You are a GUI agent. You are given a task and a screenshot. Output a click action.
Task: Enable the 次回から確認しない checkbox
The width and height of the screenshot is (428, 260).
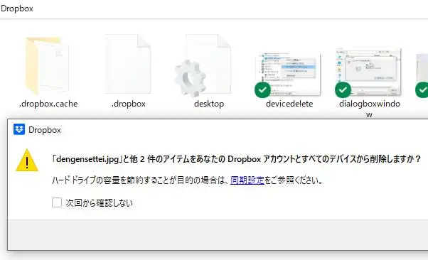pos(57,202)
